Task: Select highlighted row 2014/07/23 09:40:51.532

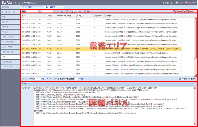Action: click(101, 49)
